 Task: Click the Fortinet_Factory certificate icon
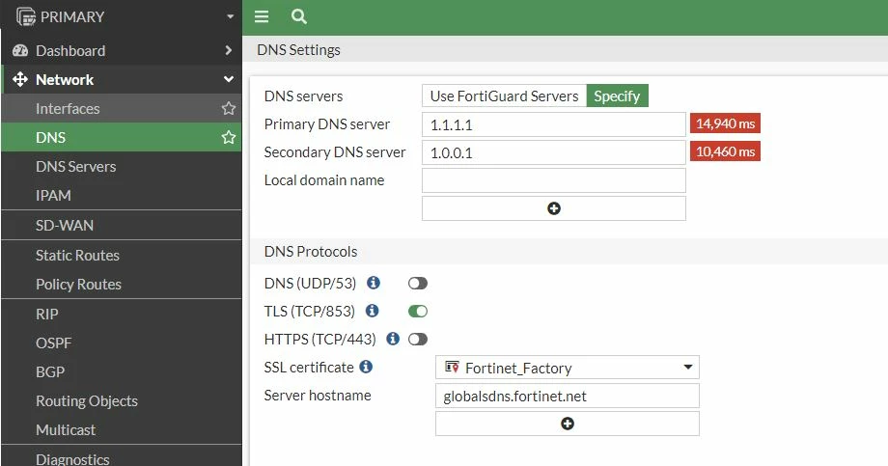tap(452, 368)
